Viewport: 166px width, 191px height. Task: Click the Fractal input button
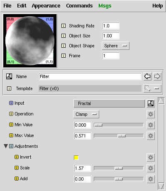point(109,103)
